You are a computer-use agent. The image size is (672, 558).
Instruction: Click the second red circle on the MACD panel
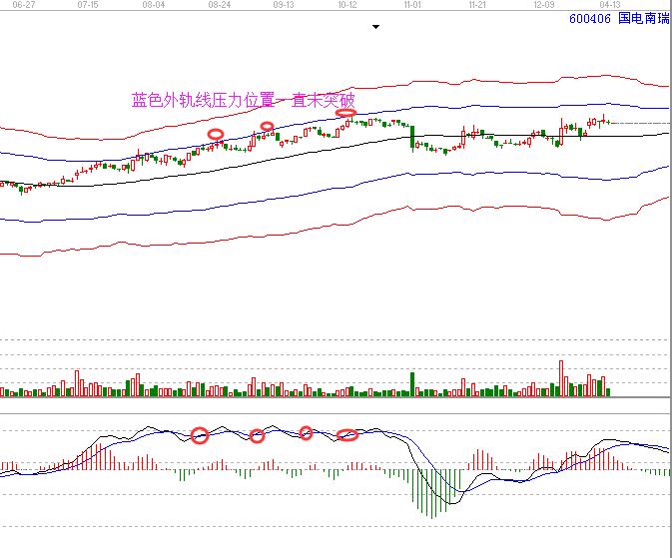(257, 435)
